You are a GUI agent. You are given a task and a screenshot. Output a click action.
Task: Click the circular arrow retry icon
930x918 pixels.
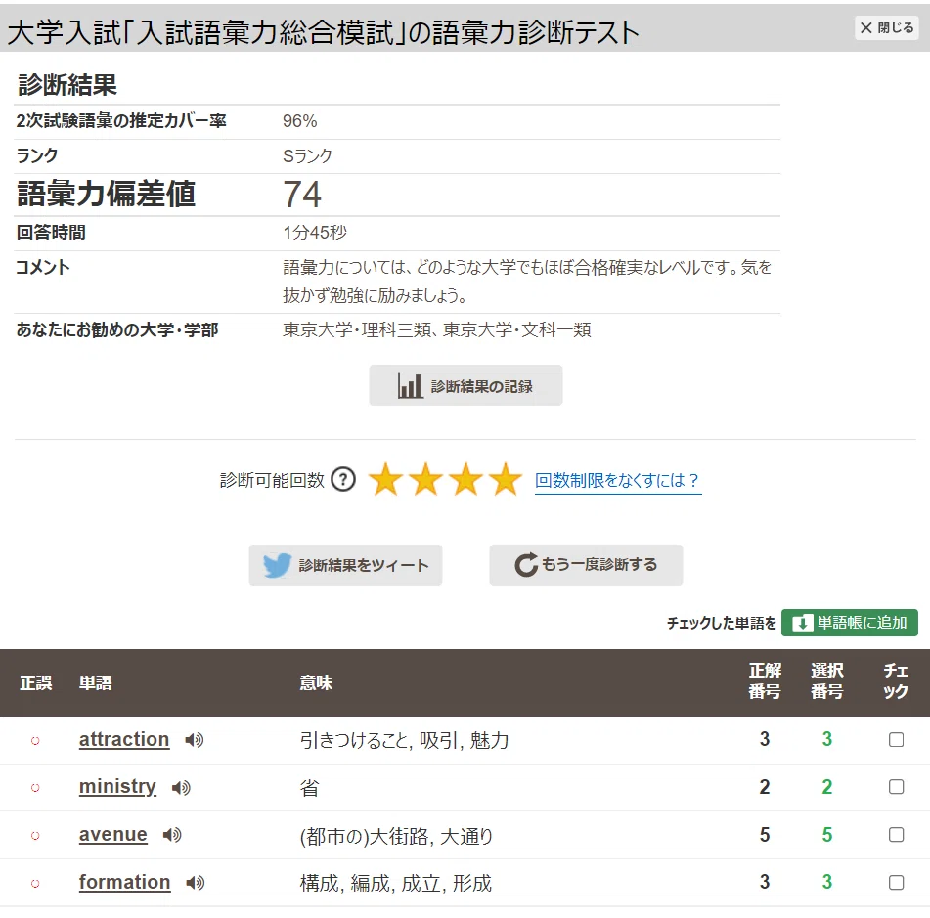[x=525, y=564]
